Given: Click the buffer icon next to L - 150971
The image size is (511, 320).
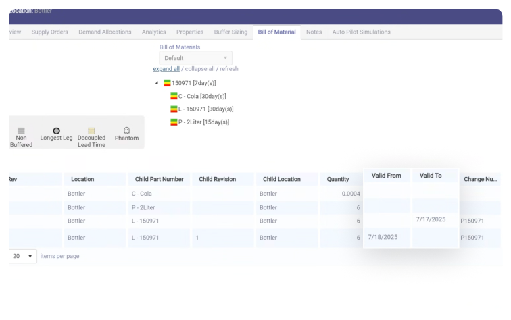Looking at the screenshot, I should click(174, 109).
